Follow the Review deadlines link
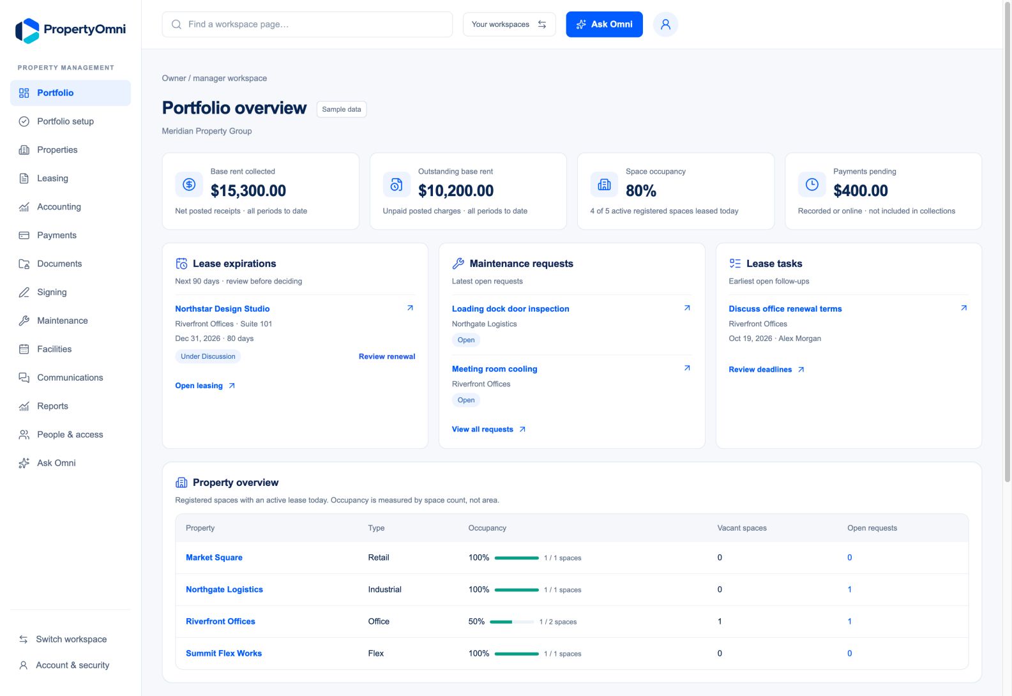 click(766, 369)
